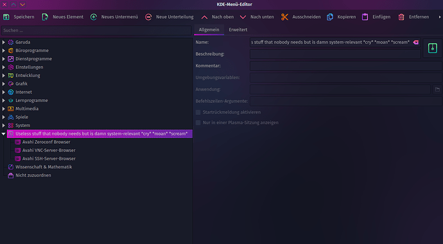
Task: Clear the Name field with backspace icon
Action: tap(415, 42)
